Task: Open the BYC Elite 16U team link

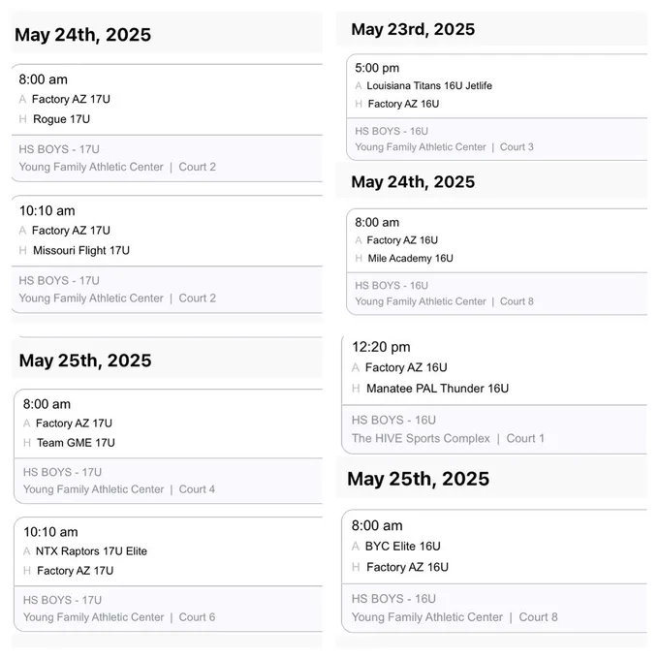Action: 402,547
